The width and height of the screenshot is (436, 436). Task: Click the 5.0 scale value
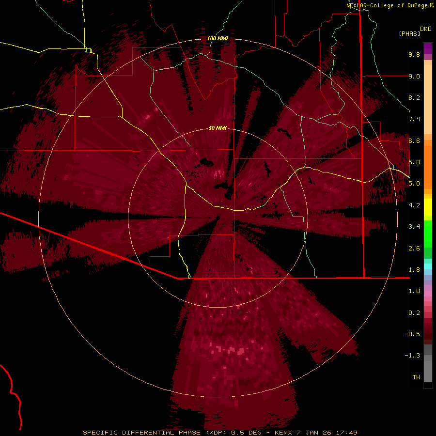(x=414, y=184)
